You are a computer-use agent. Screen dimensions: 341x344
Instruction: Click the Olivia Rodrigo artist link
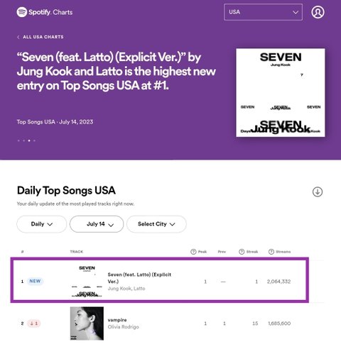click(123, 327)
